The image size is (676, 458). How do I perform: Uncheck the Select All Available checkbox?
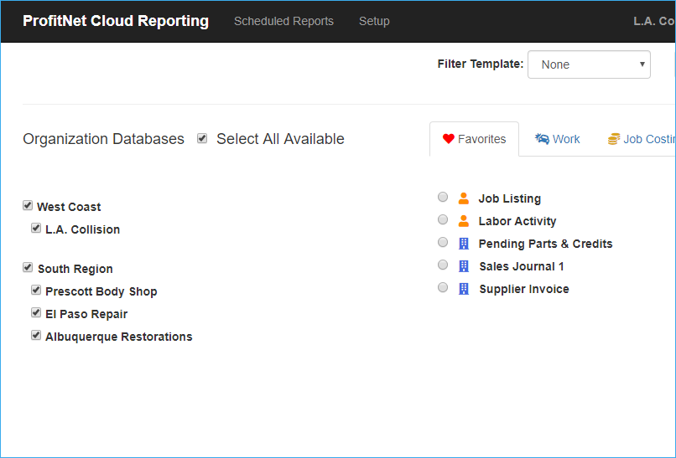click(202, 139)
